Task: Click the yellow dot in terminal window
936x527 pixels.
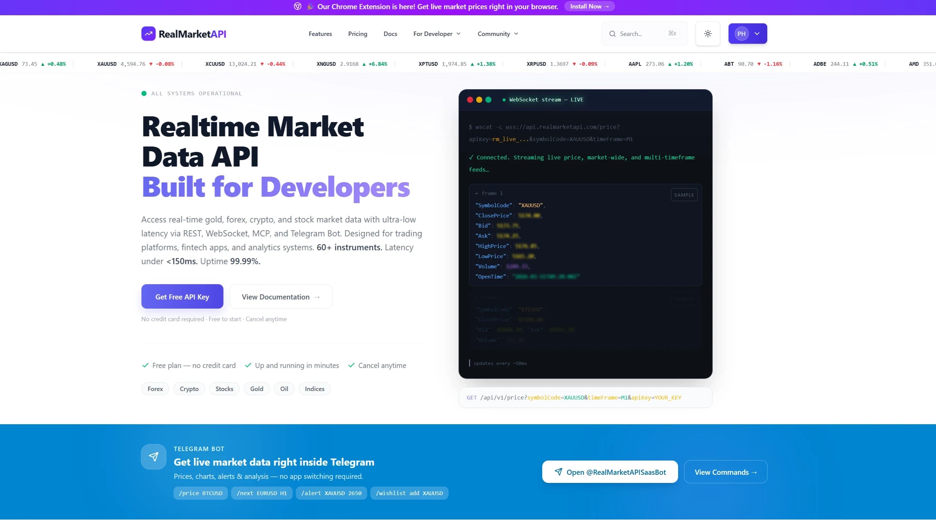Action: (x=479, y=99)
